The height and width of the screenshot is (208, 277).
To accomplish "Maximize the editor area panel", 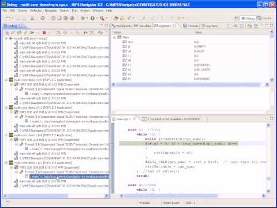I will [x=272, y=118].
